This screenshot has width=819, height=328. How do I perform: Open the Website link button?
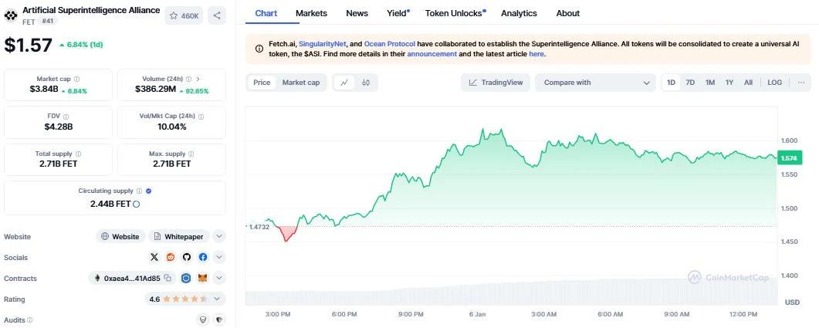(120, 237)
